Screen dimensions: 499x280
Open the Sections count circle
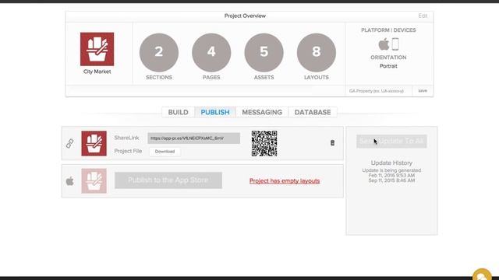pyautogui.click(x=159, y=52)
